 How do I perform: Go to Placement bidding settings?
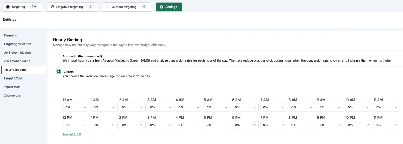pyautogui.click(x=17, y=61)
